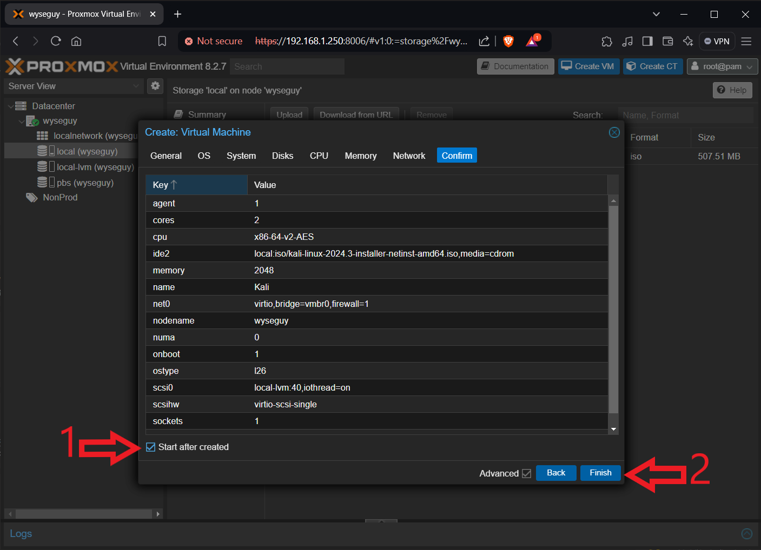Sort by the Key column header
The width and height of the screenshot is (761, 550).
pyautogui.click(x=197, y=185)
